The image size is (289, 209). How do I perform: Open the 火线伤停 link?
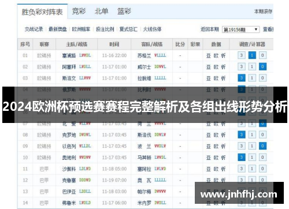[152, 29]
